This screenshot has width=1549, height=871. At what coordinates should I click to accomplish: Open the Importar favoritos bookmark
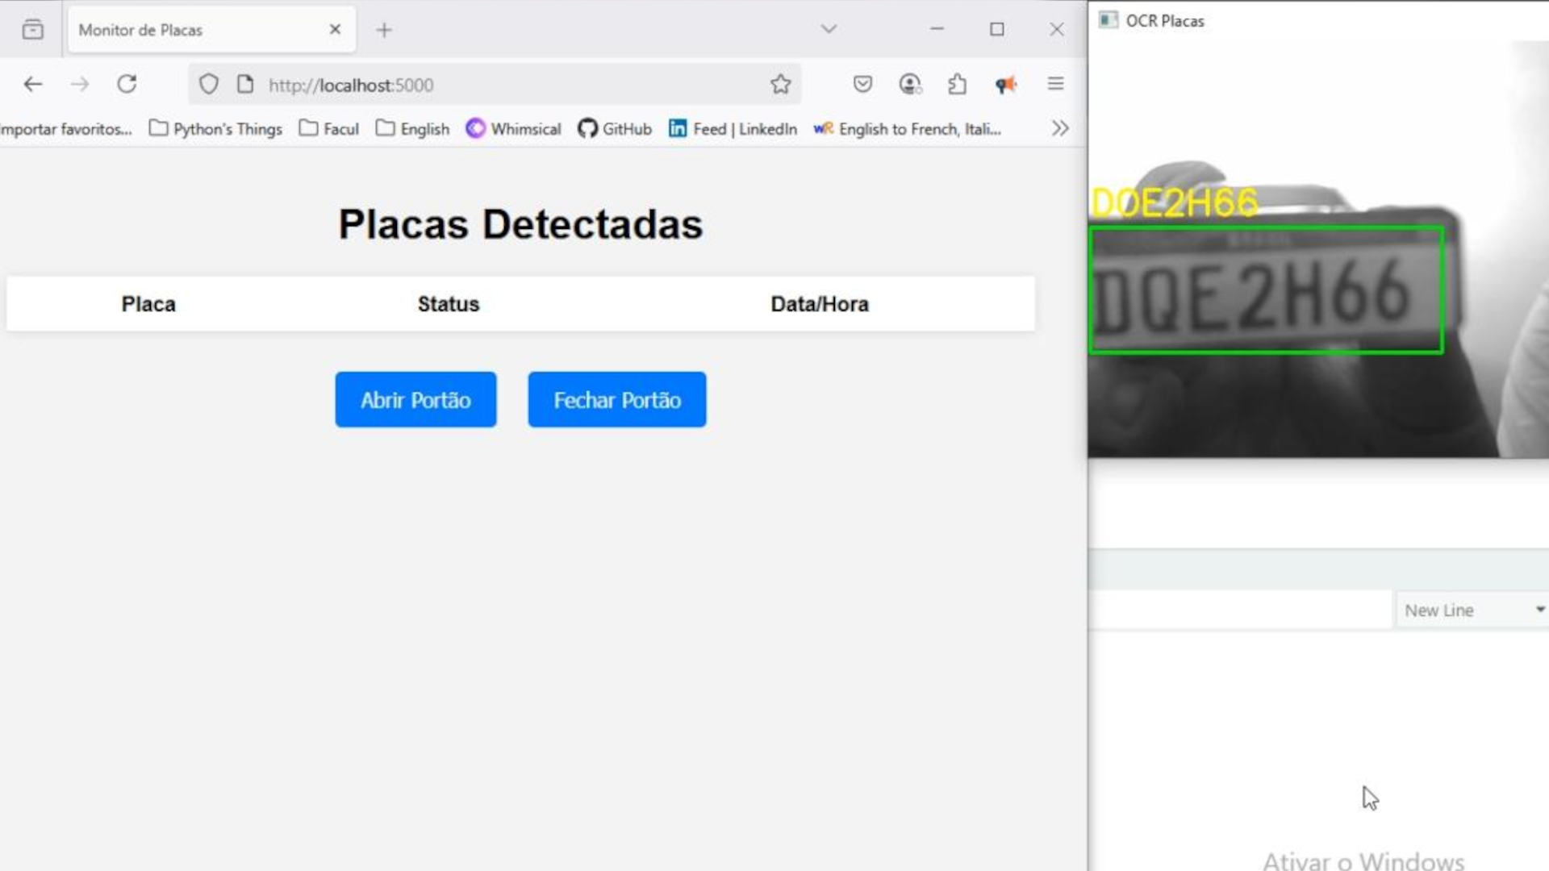tap(66, 129)
